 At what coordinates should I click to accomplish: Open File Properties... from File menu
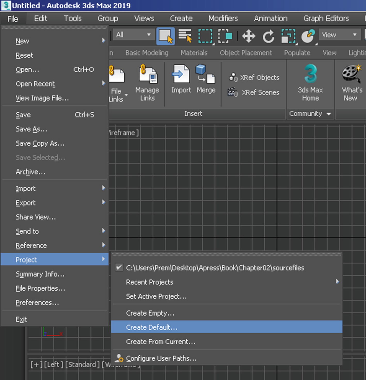coord(55,288)
